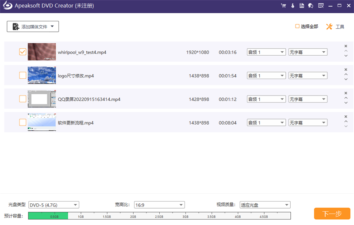This screenshot has width=354, height=225.
Task: Click the save project icon
Action: [x=302, y=6]
